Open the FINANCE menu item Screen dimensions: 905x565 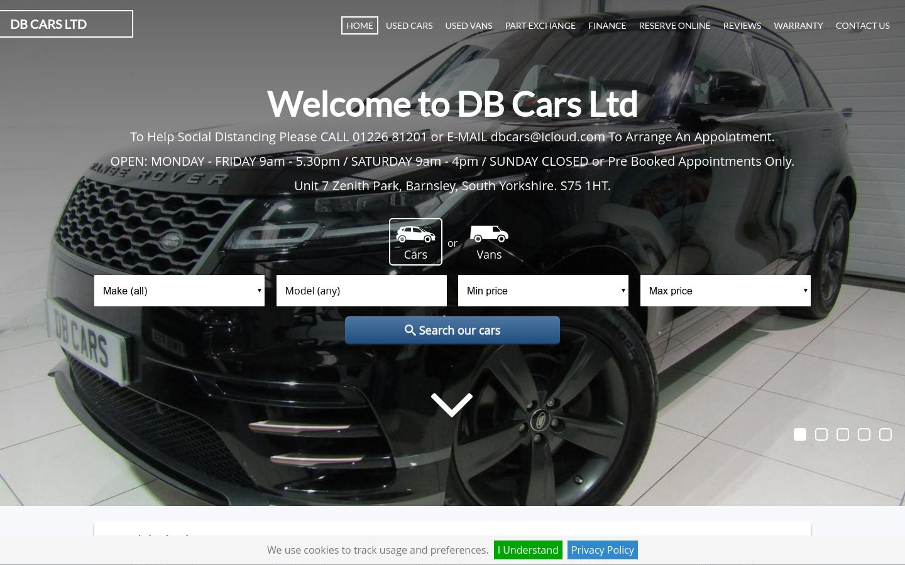pyautogui.click(x=607, y=26)
